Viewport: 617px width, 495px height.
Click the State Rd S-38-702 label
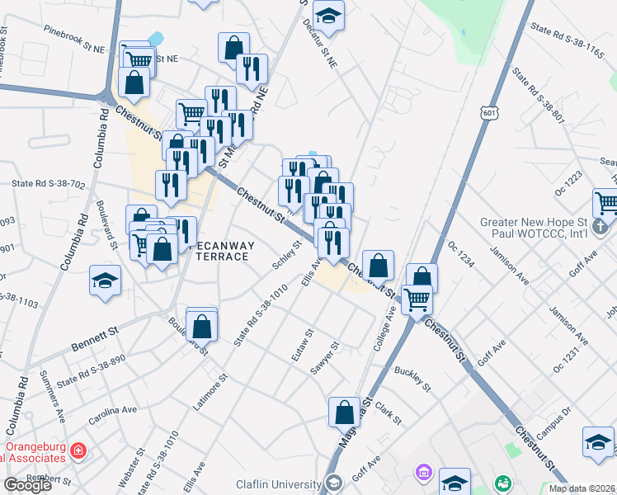coord(49,184)
